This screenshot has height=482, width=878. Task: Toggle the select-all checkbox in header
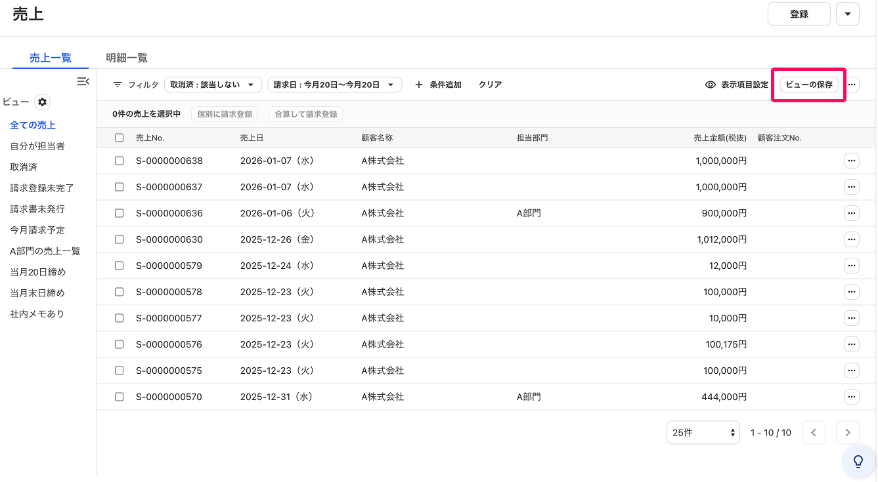[119, 138]
